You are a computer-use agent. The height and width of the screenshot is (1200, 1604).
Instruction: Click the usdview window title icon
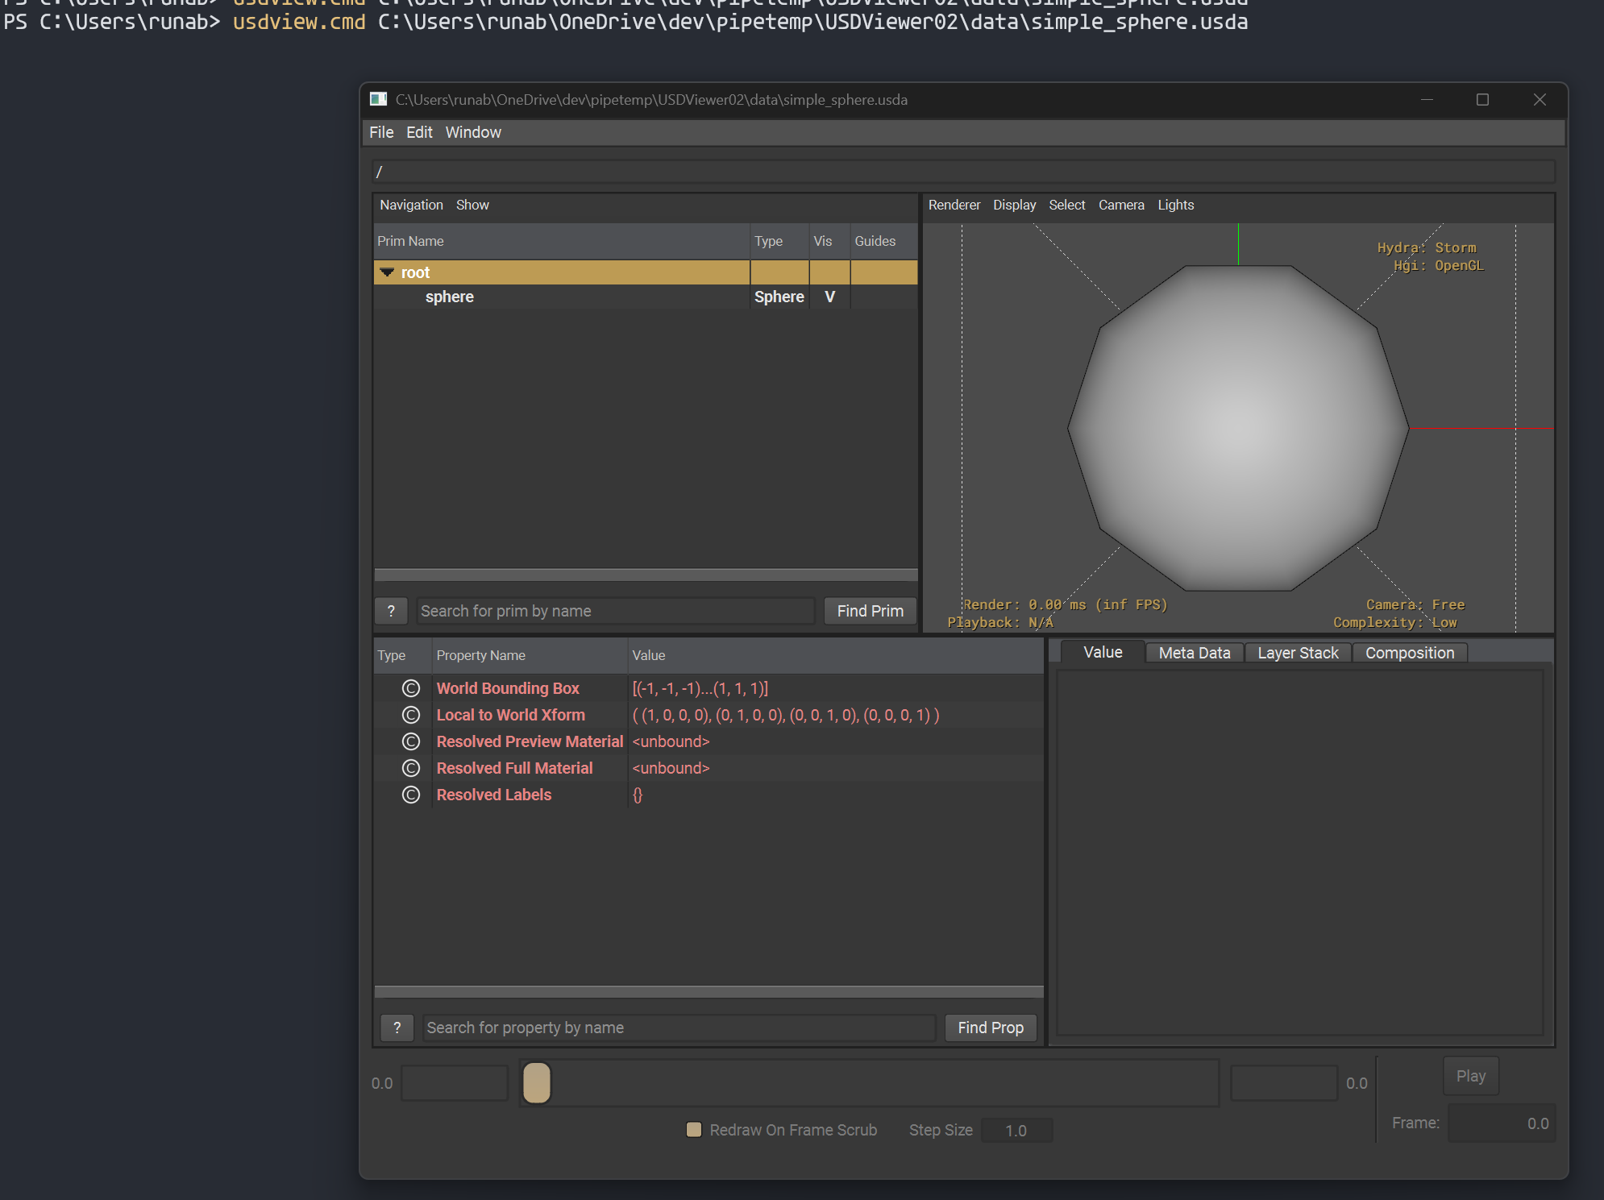(x=378, y=99)
